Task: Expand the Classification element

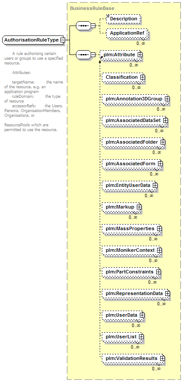Action: pyautogui.click(x=142, y=77)
